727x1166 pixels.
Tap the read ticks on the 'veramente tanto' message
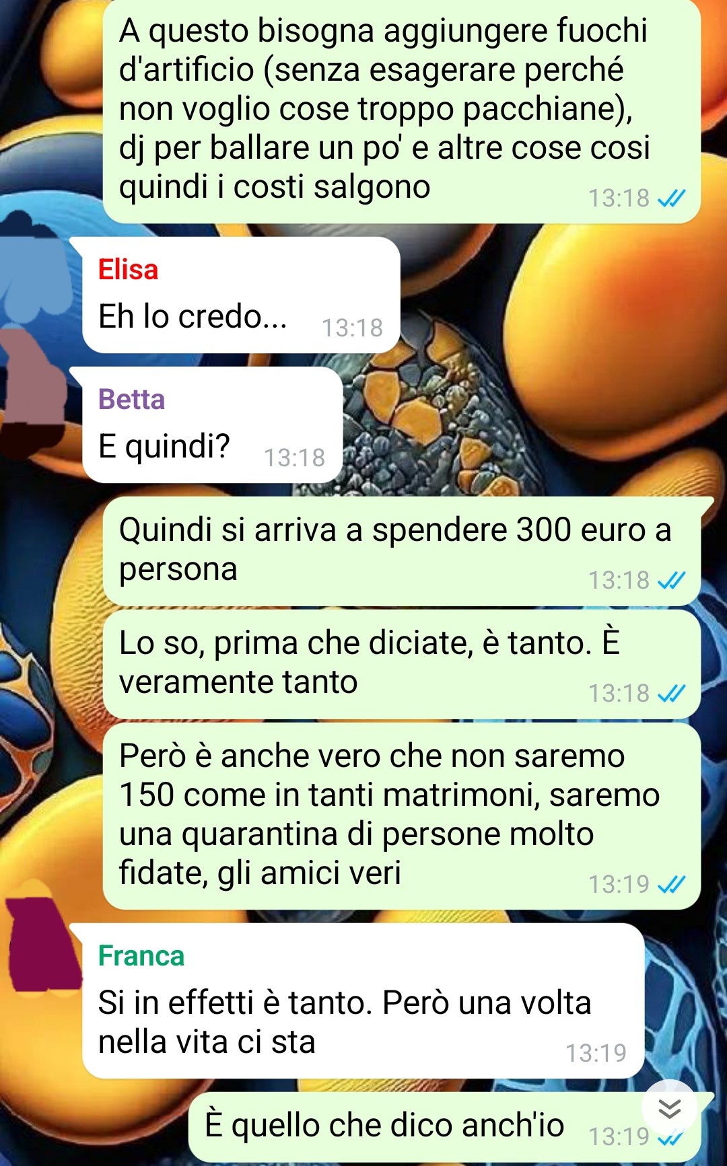[671, 694]
